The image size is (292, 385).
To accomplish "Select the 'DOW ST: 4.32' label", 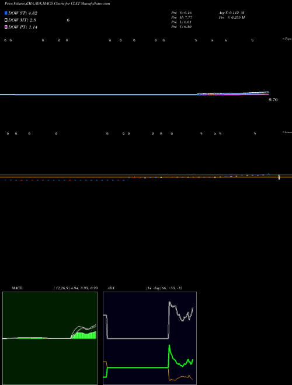I will (23, 13).
